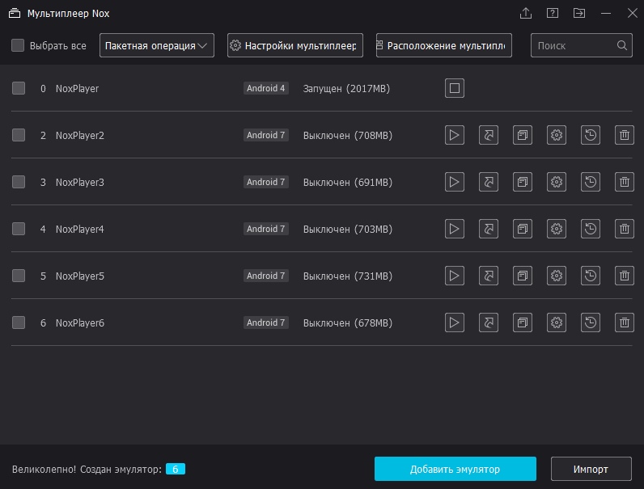
Task: Start the NoxPlayer2 emulator
Action: coord(455,135)
